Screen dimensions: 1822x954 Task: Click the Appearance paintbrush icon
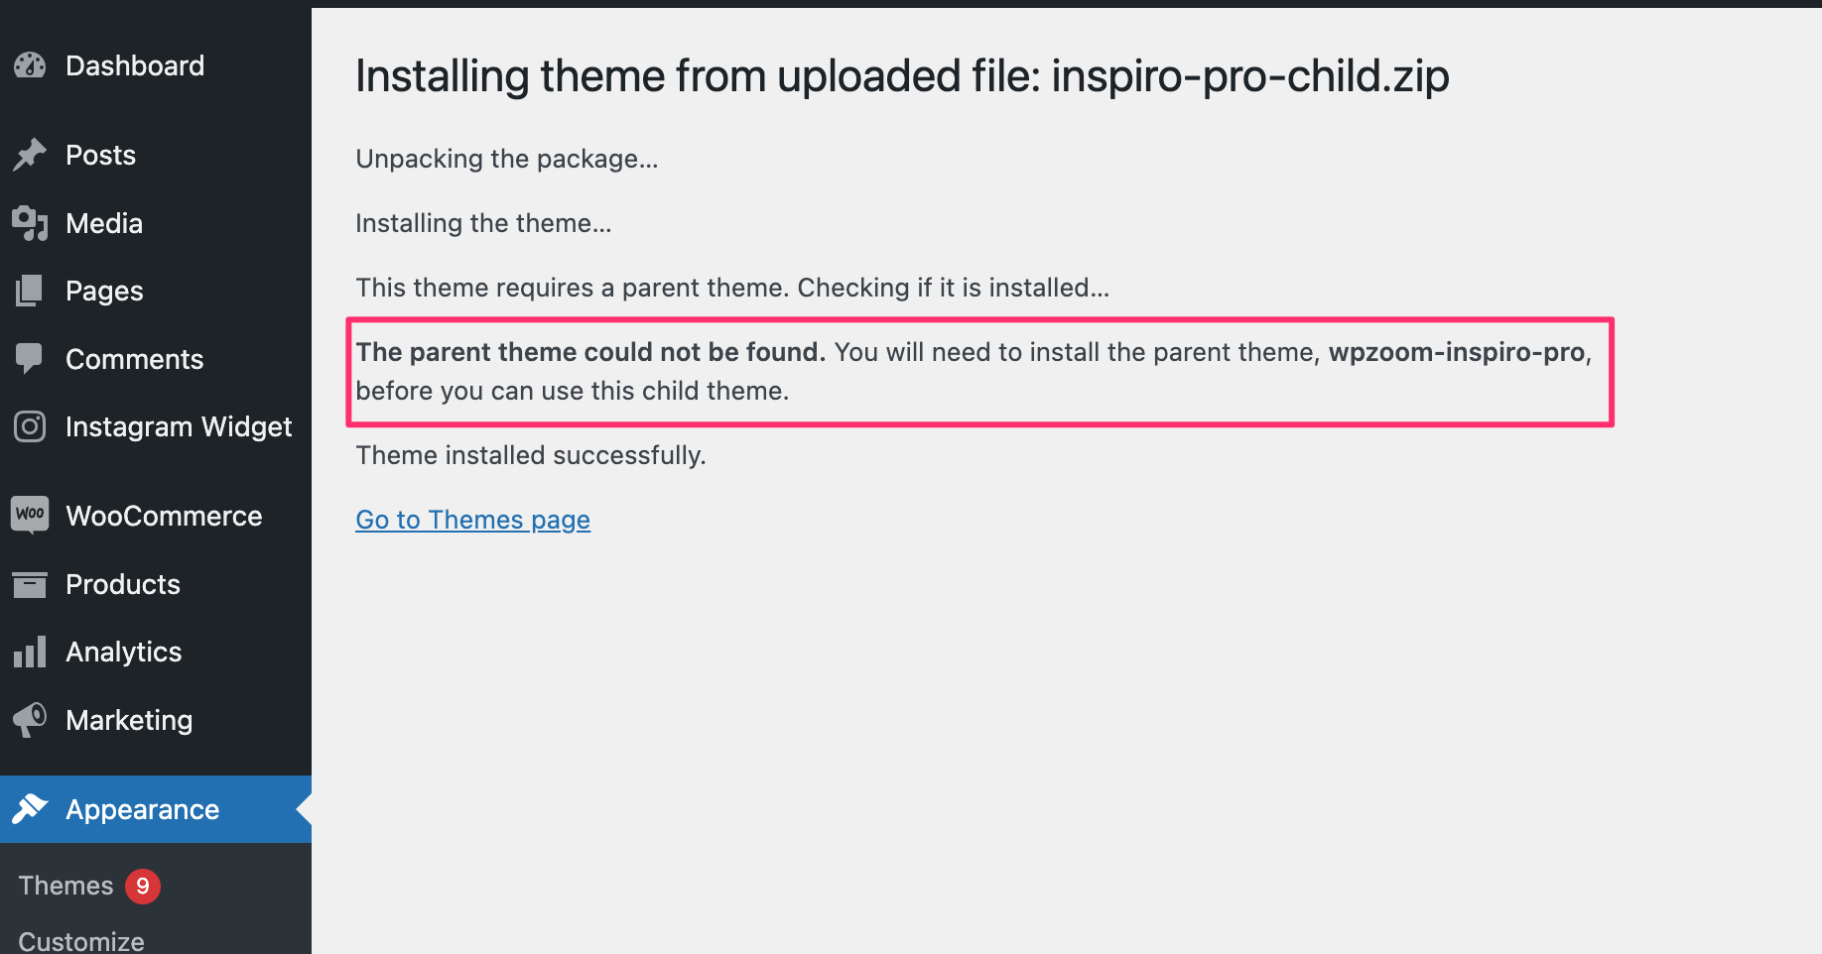[30, 809]
